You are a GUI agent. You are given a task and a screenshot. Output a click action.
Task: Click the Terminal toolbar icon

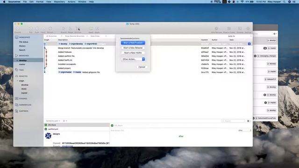point(240,28)
